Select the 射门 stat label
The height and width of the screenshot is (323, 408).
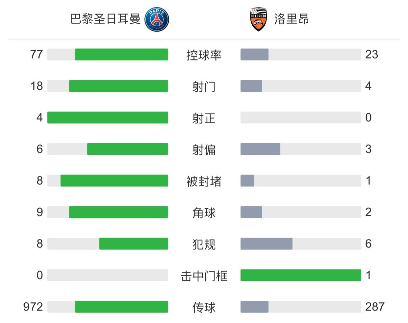204,86
